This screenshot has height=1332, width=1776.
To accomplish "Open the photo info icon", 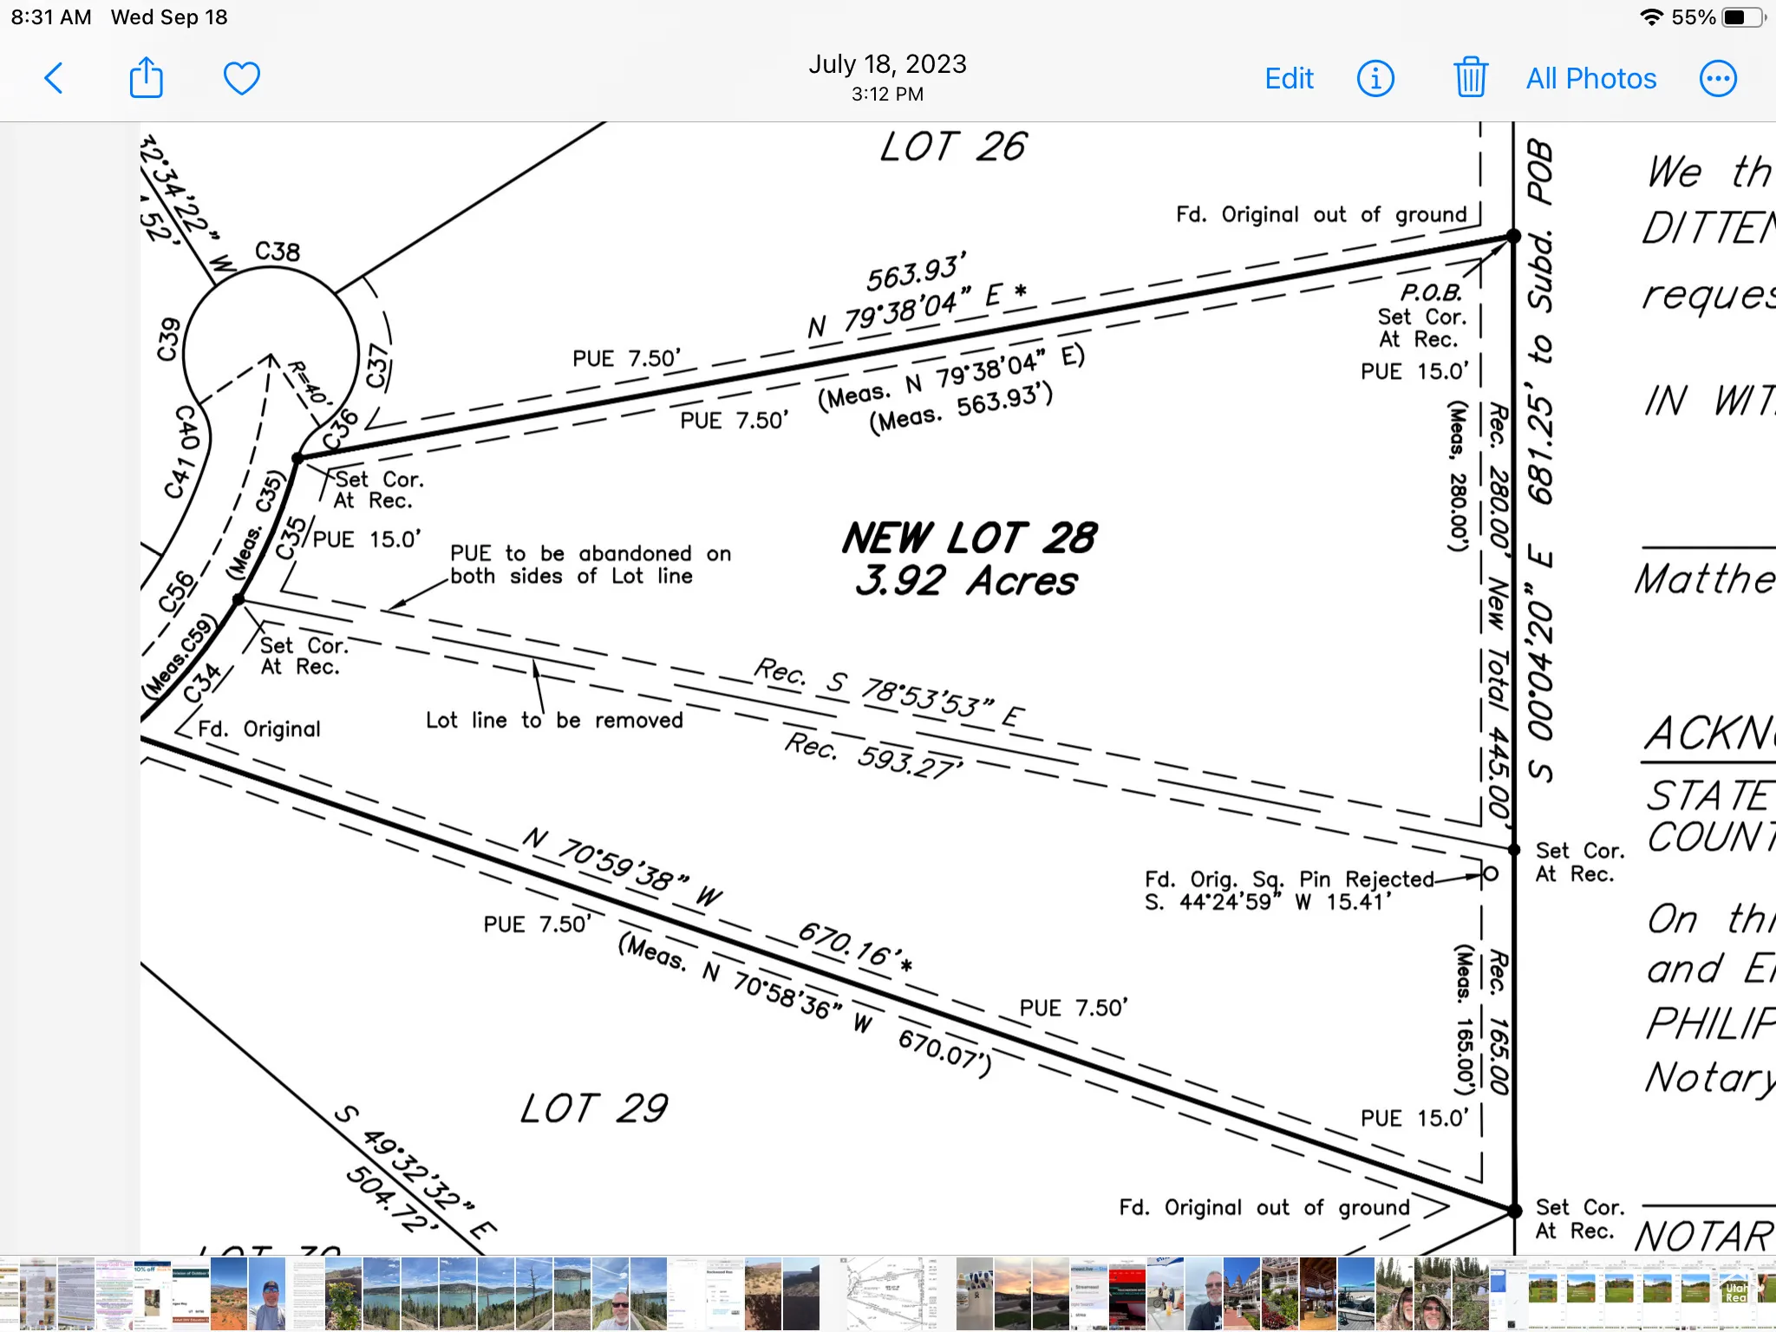I will 1375,79.
